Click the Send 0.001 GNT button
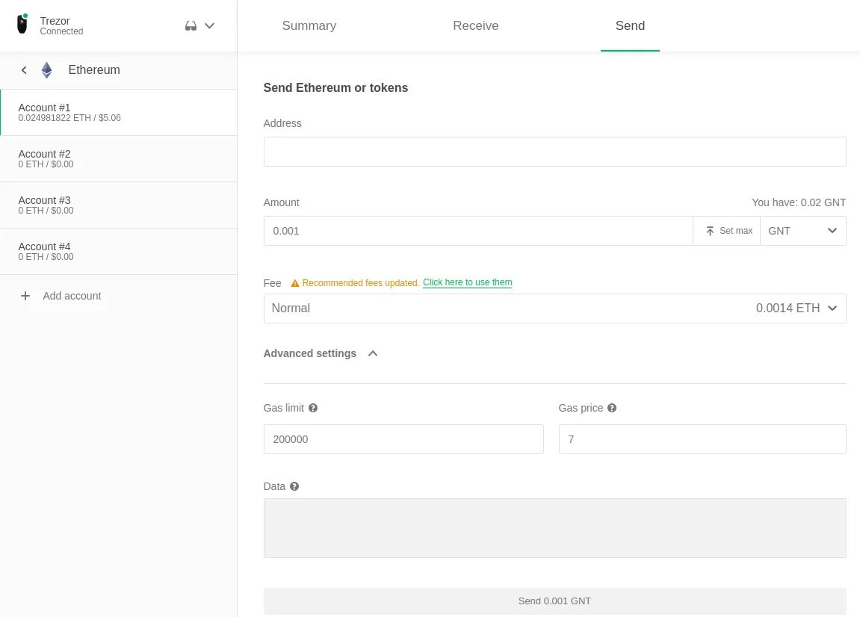The height and width of the screenshot is (617, 860). (554, 601)
